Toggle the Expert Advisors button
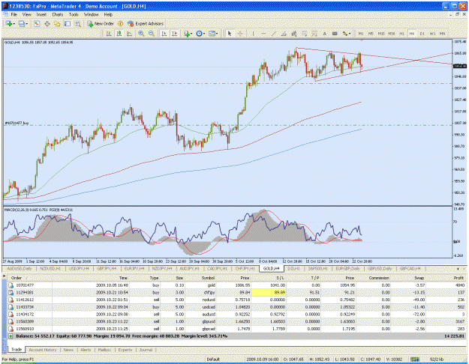Image resolution: width=469 pixels, height=364 pixels. point(146,23)
